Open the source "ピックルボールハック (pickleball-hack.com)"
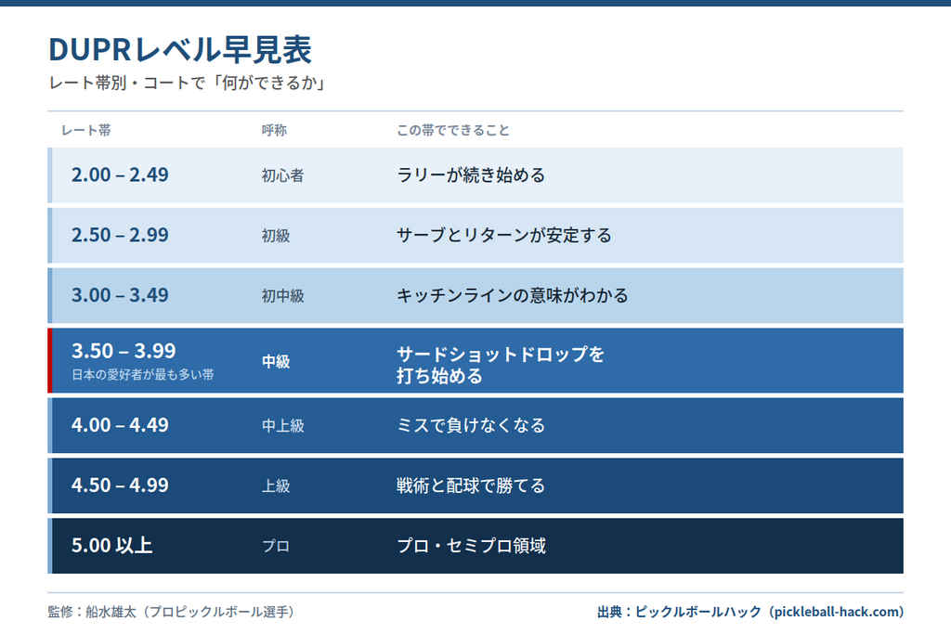The height and width of the screenshot is (634, 951). coord(770,612)
